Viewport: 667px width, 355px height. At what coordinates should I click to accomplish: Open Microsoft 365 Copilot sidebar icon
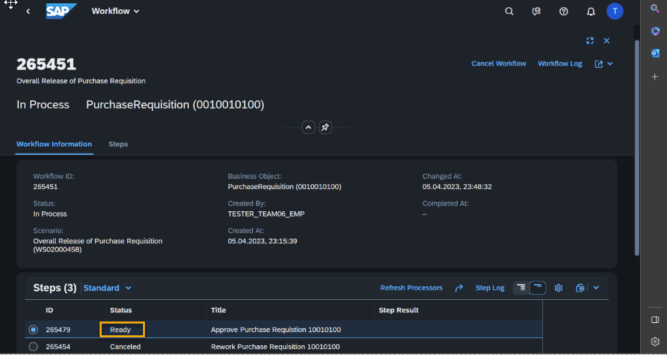click(655, 31)
